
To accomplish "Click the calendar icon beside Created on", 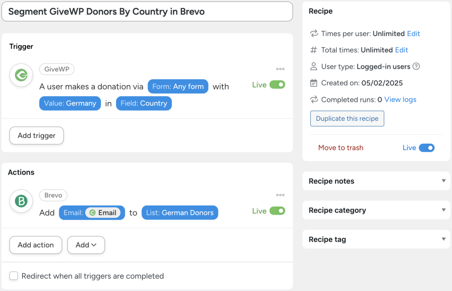I will (x=313, y=83).
